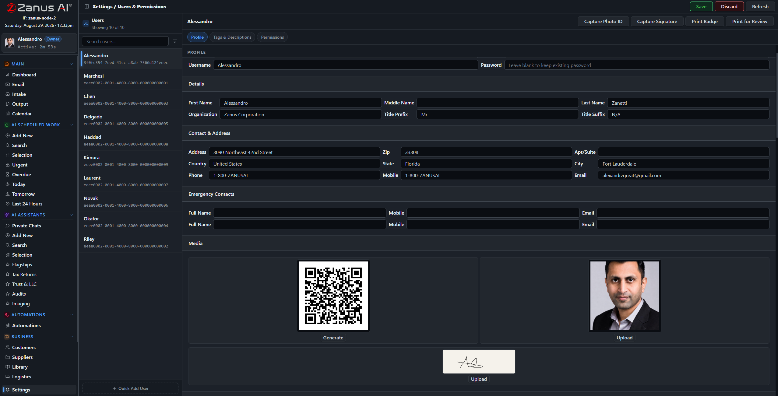
Task: Select user Okafor in the list
Action: (131, 222)
